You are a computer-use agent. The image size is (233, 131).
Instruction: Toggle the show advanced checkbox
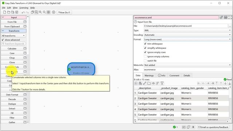coord(3,40)
